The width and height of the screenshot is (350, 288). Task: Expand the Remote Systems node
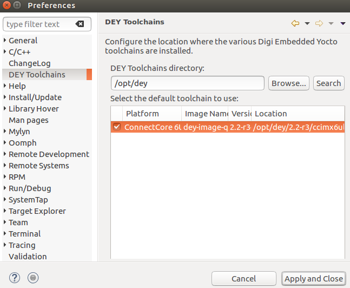[x=5, y=165]
